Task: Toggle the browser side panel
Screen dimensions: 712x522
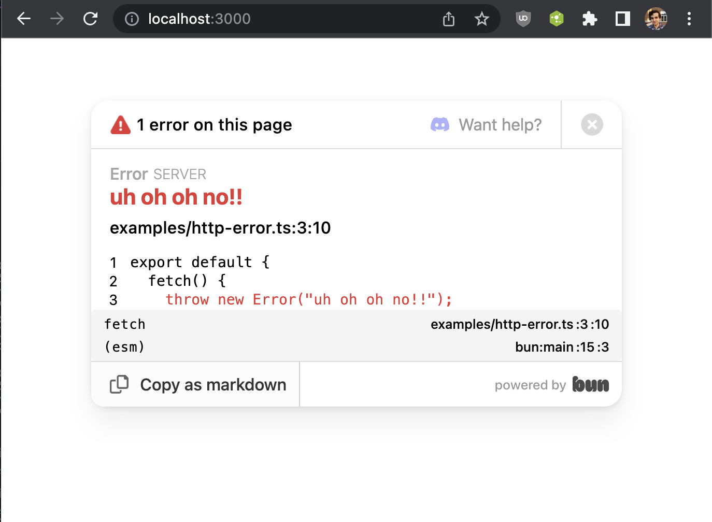Action: click(623, 19)
